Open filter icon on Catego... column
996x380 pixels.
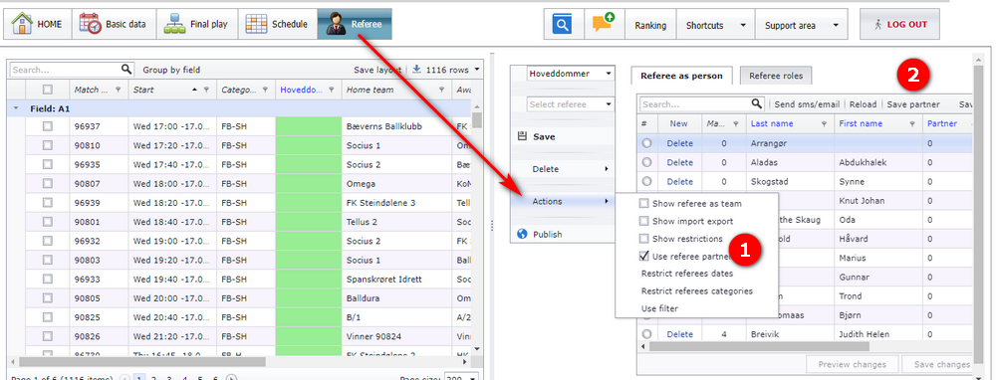265,91
